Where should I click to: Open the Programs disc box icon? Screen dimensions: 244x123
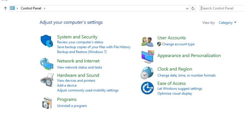click(47, 103)
